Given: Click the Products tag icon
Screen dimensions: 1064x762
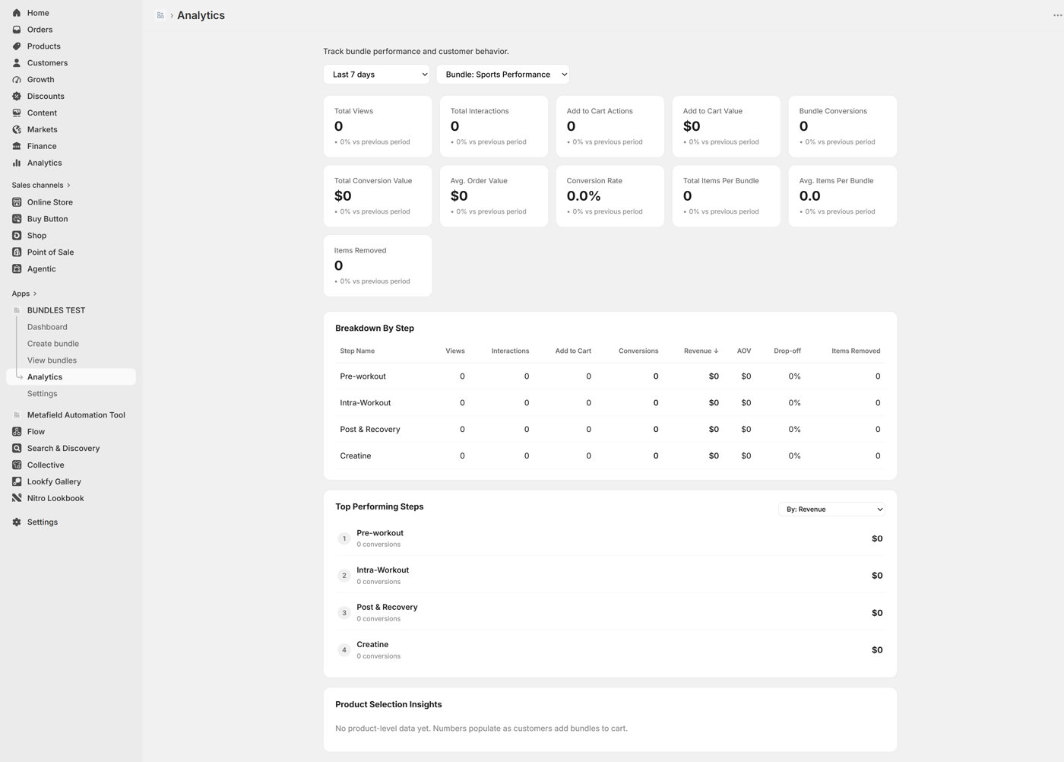Looking at the screenshot, I should tap(17, 46).
